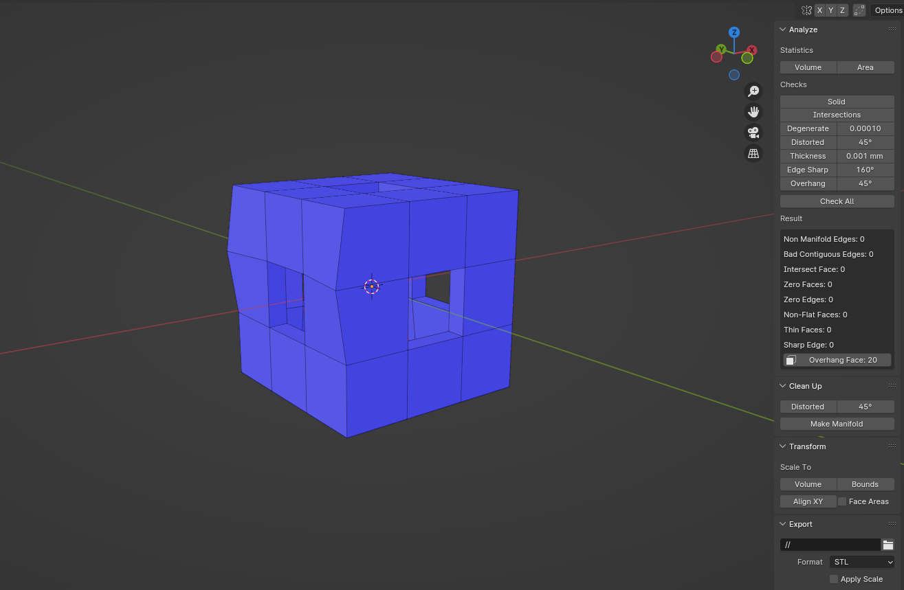The image size is (904, 590).
Task: Click the Degenerate threshold 0.00010 field
Action: tap(866, 128)
